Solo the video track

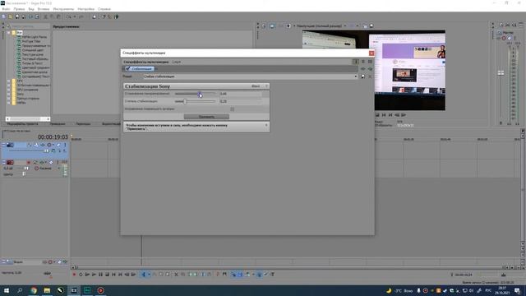(x=65, y=145)
